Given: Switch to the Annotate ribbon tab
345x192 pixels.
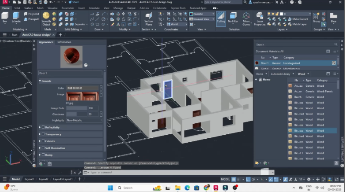Looking at the screenshot, I should [94, 8].
